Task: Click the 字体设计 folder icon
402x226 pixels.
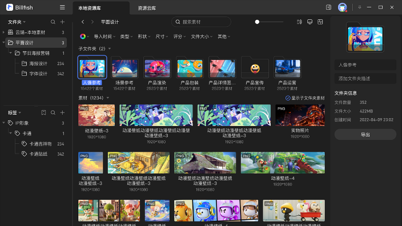Action: coord(24,74)
